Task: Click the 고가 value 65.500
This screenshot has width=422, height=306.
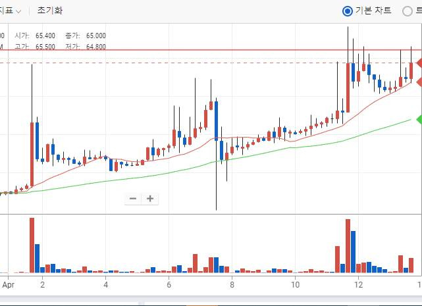Action: 45,47
